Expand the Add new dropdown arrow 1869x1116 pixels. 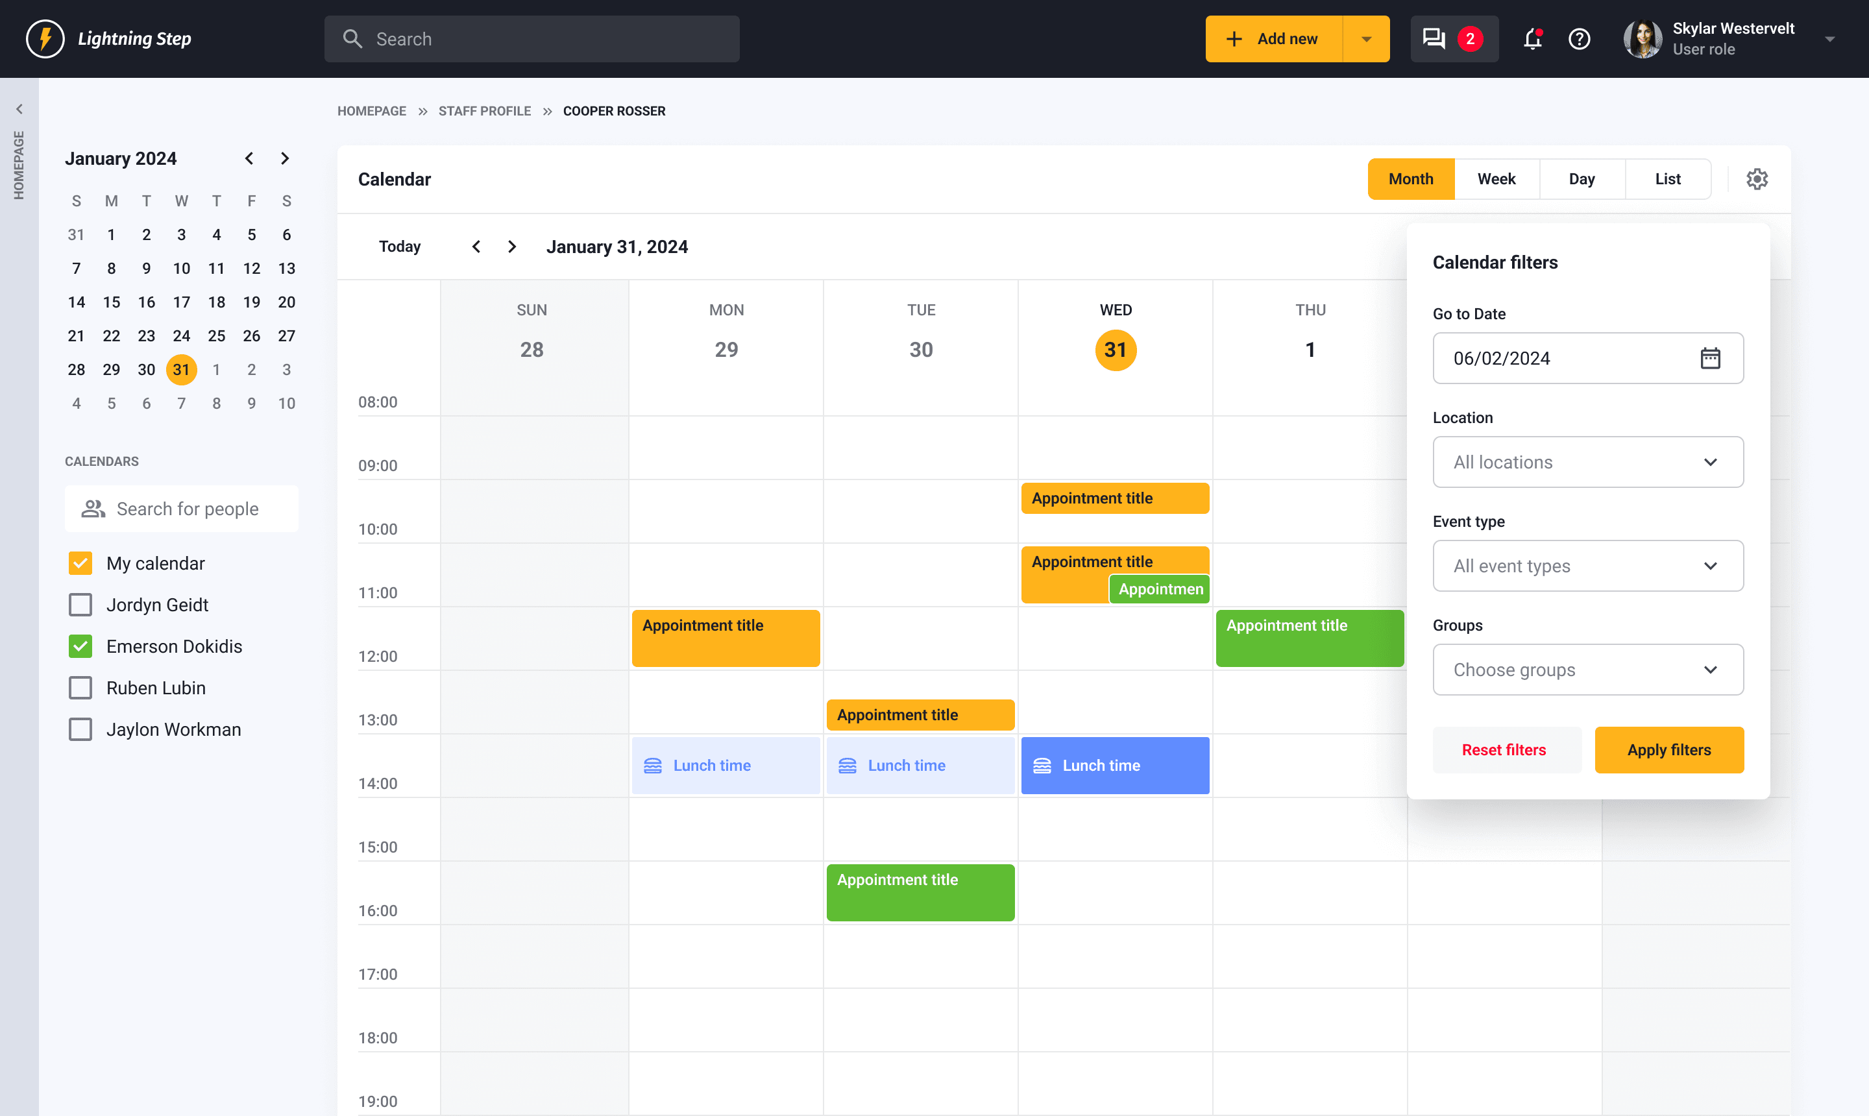point(1367,38)
